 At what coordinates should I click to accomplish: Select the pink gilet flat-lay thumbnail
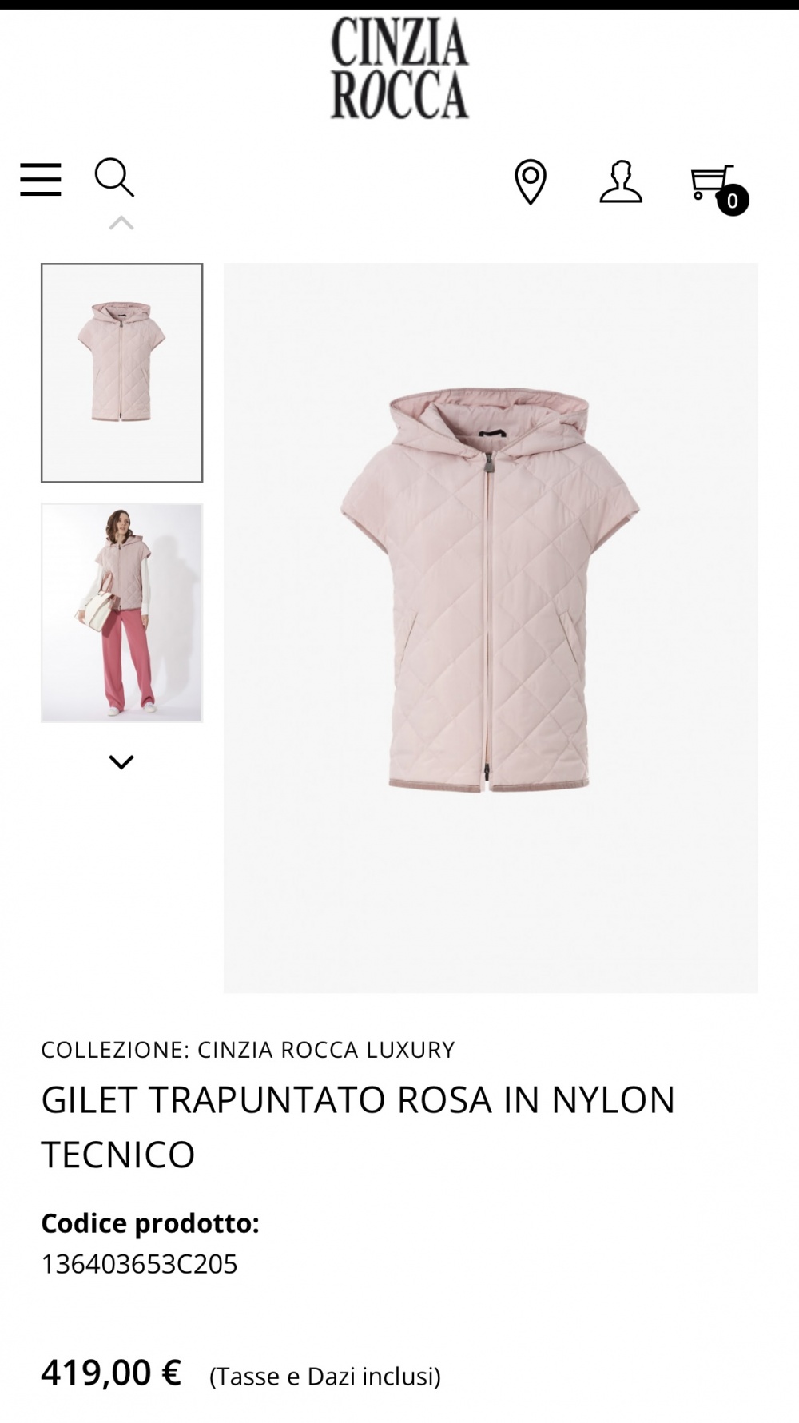point(122,373)
